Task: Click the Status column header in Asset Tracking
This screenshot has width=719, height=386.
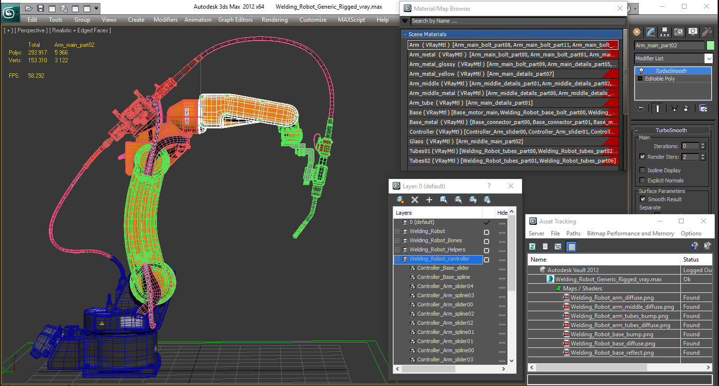Action: pyautogui.click(x=696, y=260)
